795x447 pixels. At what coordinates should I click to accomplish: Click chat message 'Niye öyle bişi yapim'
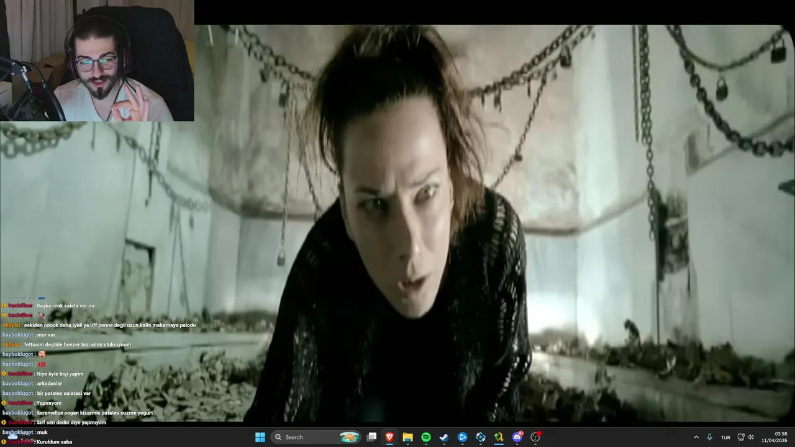pyautogui.click(x=60, y=374)
